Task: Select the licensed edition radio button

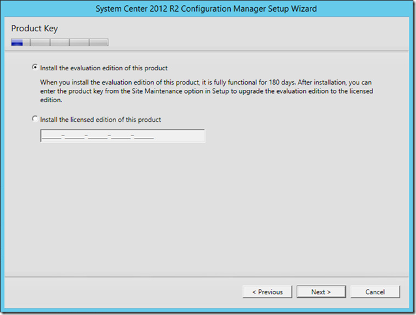Action: point(35,120)
